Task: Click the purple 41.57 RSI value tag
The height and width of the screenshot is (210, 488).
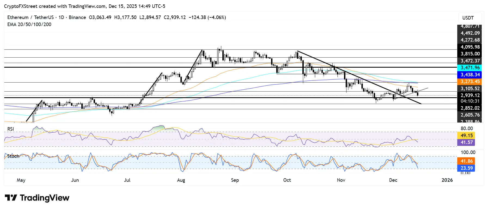Action: click(466, 142)
